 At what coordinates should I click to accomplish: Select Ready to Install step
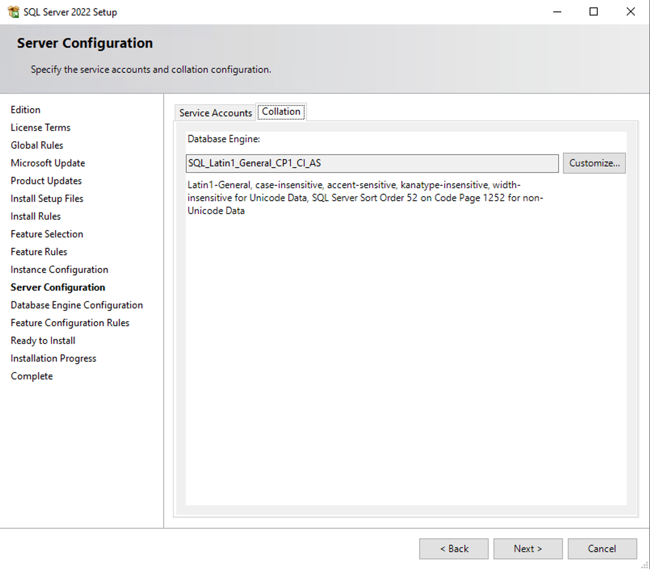pyautogui.click(x=43, y=341)
